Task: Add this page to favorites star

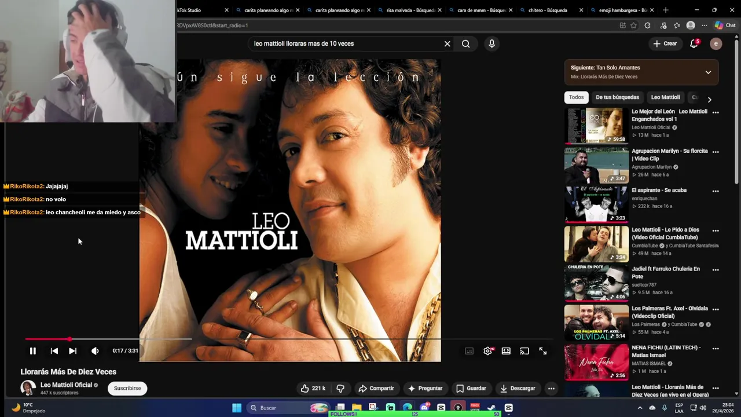Action: (x=633, y=25)
